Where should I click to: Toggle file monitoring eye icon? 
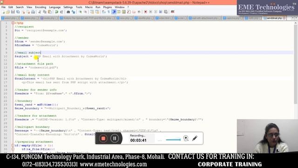pyautogui.click(x=139, y=12)
